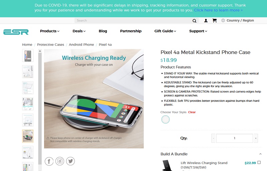The height and width of the screenshot is (171, 267).
Task: Collapse the Build A Bundle section
Action: (260, 154)
